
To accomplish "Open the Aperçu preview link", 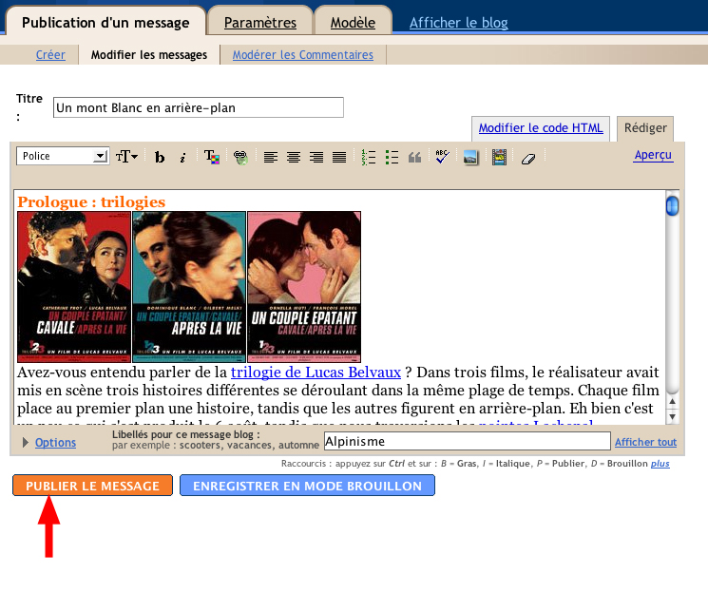I will (653, 155).
